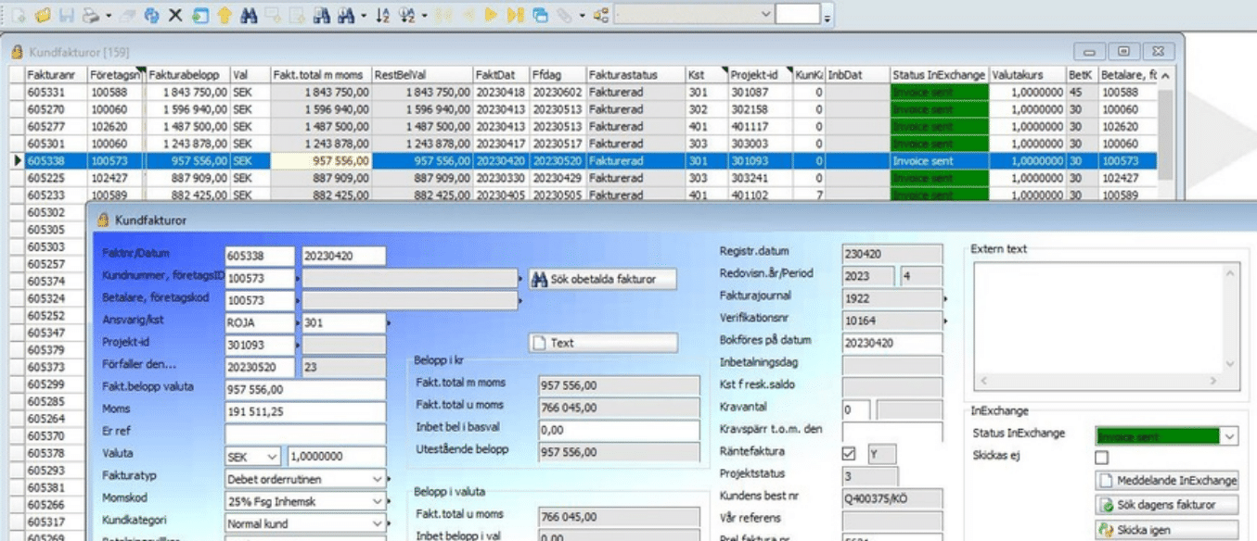Open the Status InExchange dropdown in the form
The width and height of the screenshot is (1257, 541).
coord(1230,436)
